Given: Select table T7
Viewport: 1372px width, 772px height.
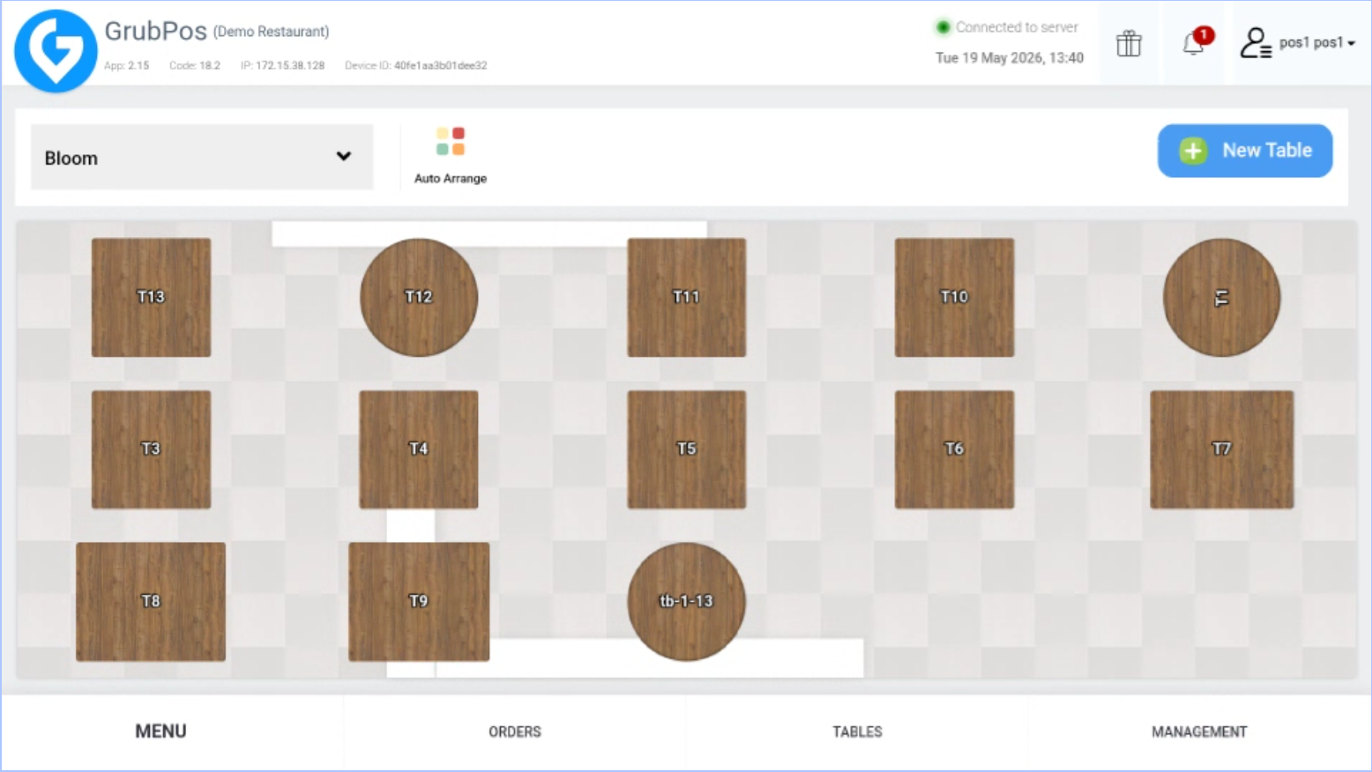Looking at the screenshot, I should pos(1221,449).
